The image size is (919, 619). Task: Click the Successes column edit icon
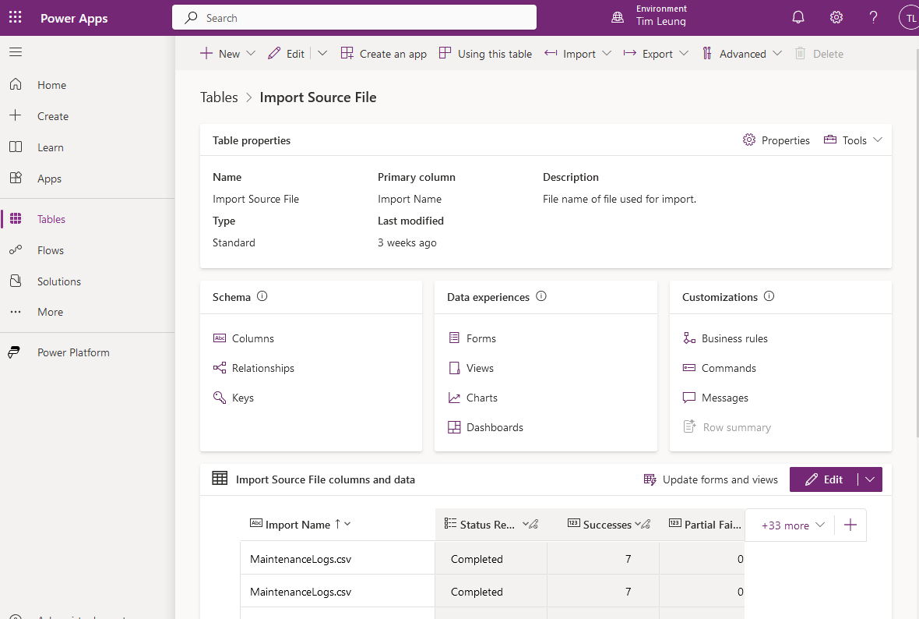[x=646, y=525]
